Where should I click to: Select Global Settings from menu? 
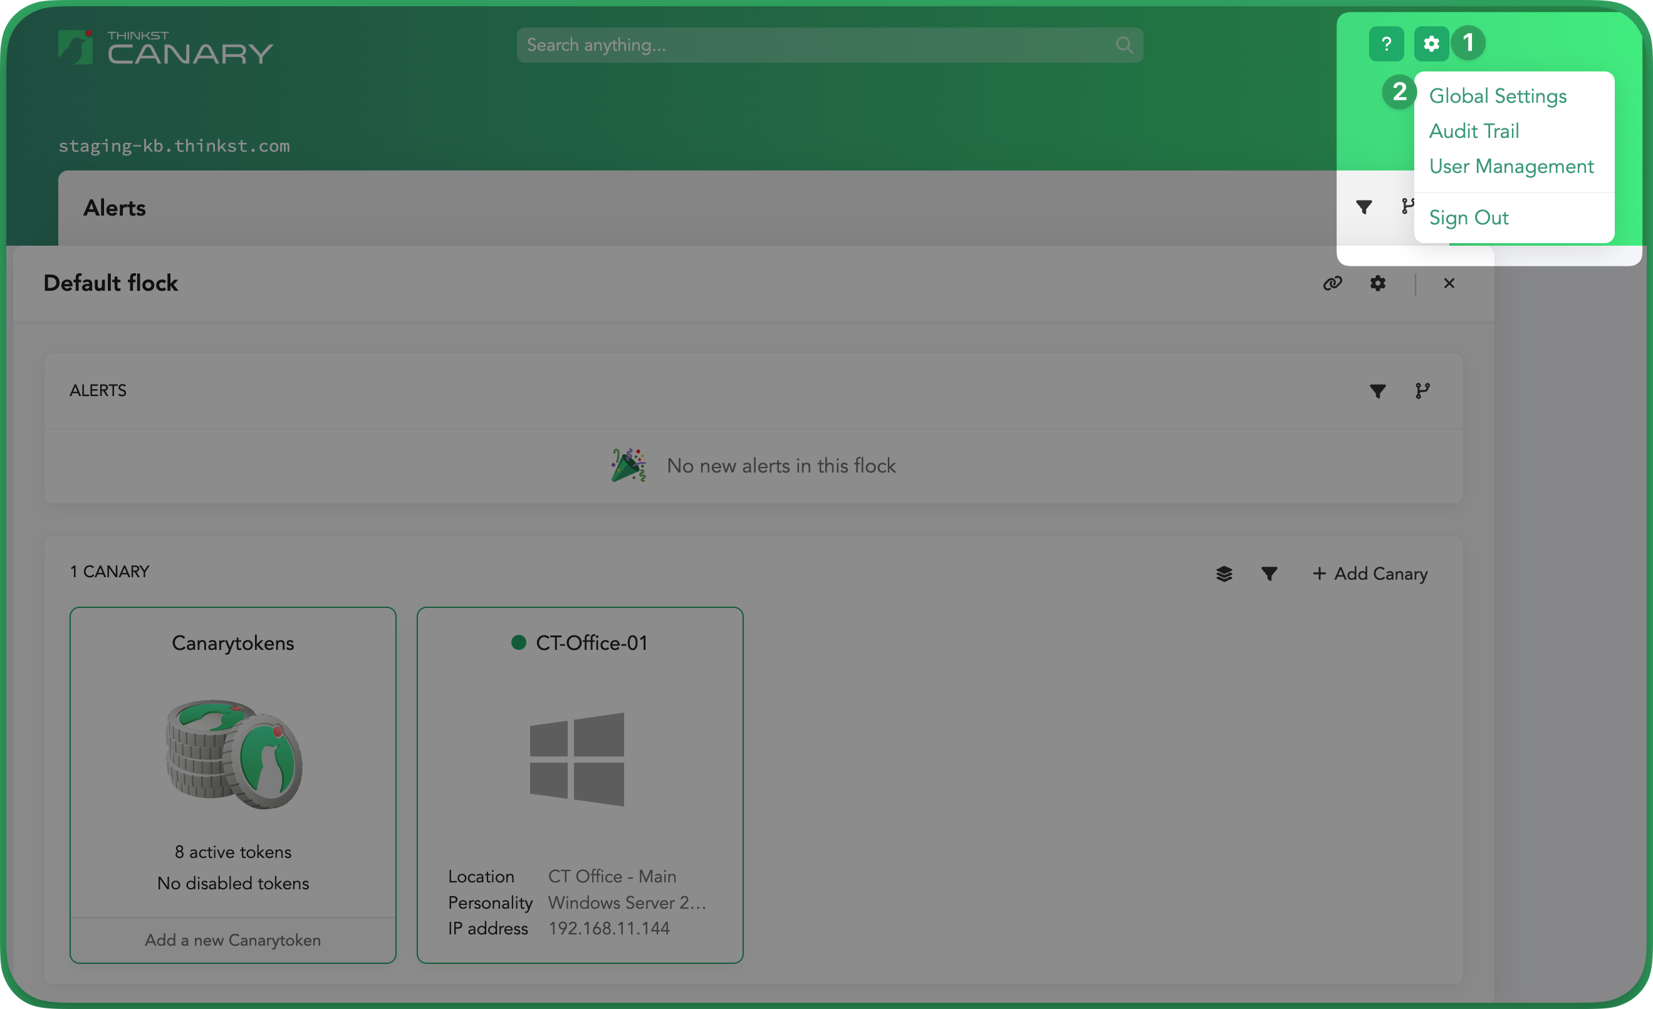point(1498,96)
